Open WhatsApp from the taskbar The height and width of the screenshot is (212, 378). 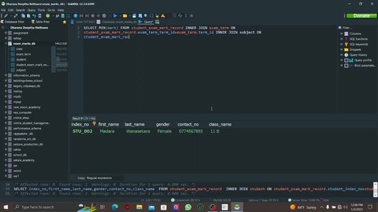(x=188, y=207)
